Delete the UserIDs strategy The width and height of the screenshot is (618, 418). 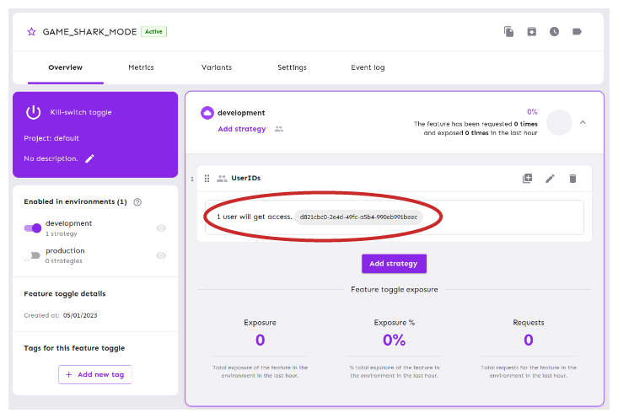pos(572,179)
